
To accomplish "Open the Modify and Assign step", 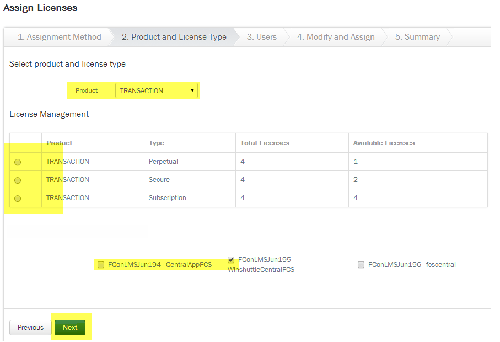I will point(336,36).
